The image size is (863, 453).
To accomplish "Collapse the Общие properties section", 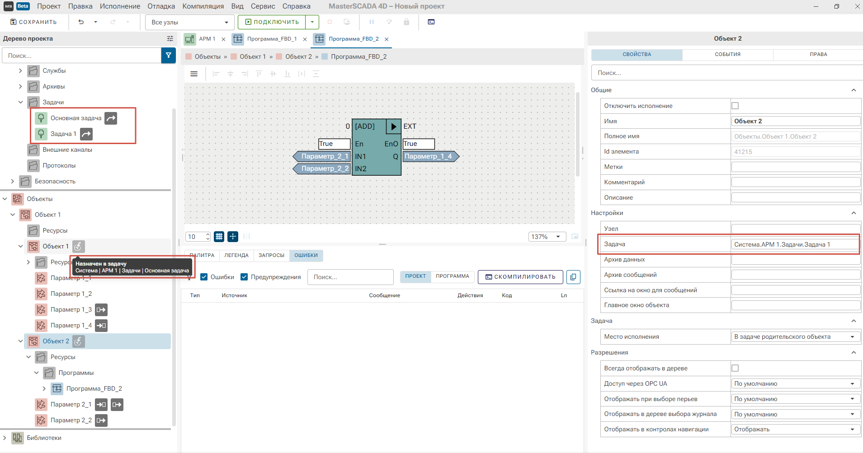I will pos(854,90).
